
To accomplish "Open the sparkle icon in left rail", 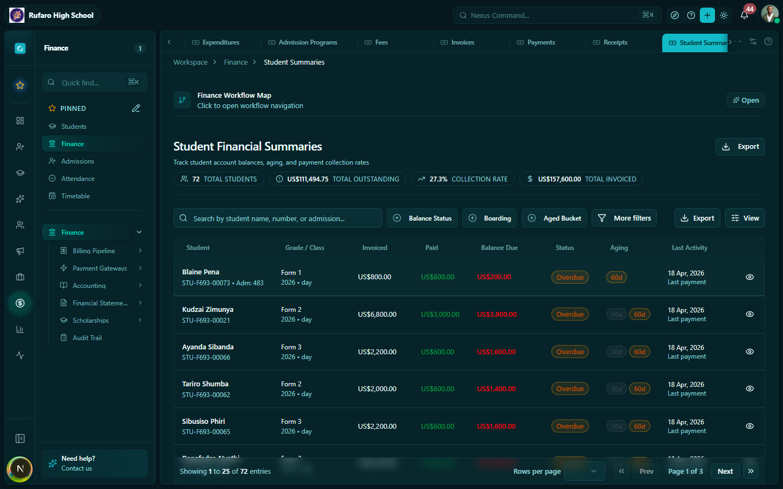I will click(20, 199).
